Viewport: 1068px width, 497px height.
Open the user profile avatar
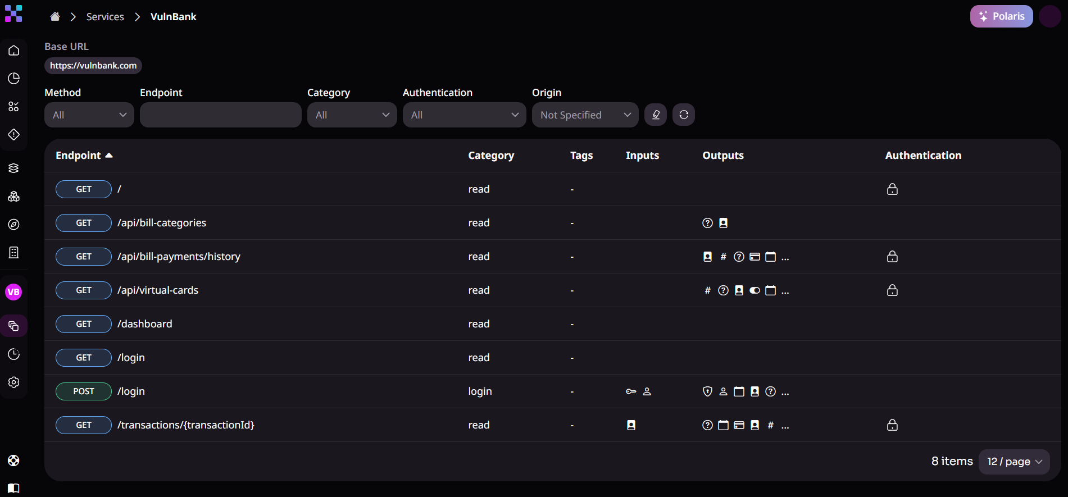tap(1049, 16)
